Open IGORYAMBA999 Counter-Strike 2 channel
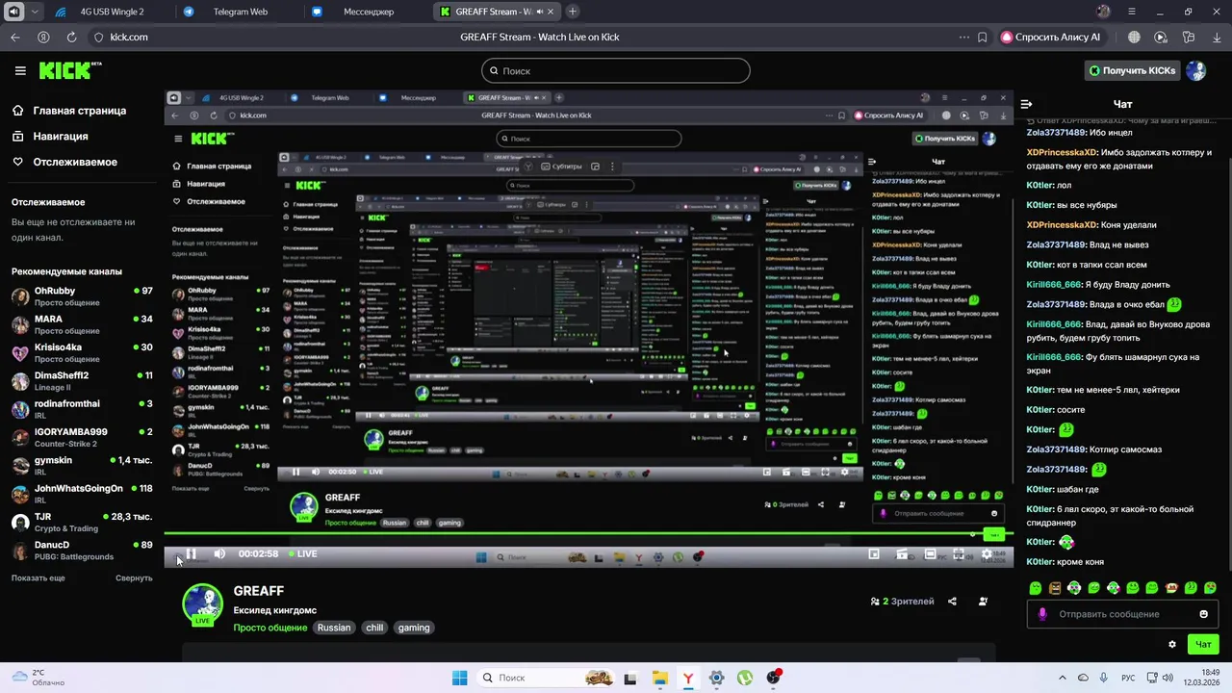 pyautogui.click(x=82, y=437)
